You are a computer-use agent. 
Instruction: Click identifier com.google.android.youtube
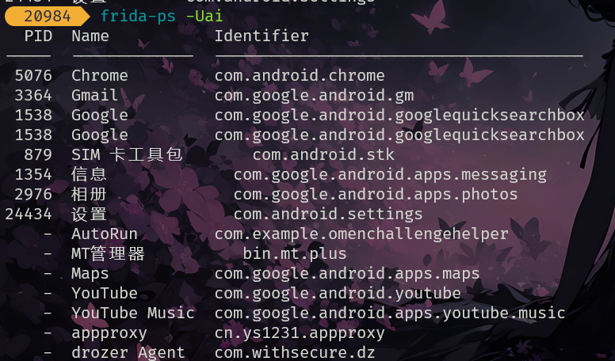(338, 294)
